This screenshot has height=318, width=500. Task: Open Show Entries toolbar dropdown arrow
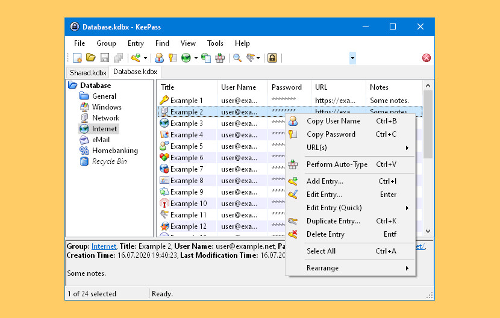[x=258, y=58]
